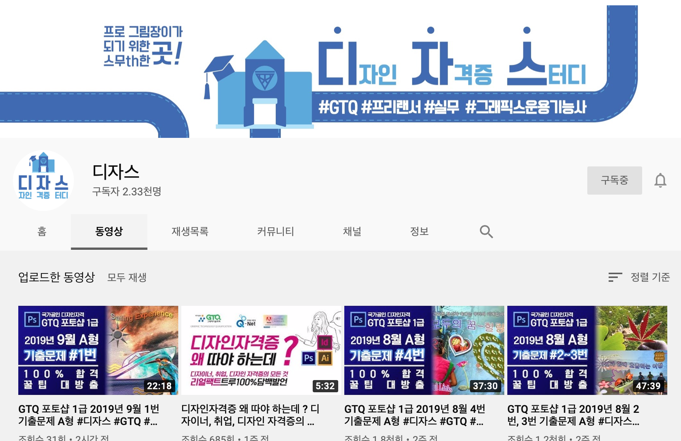The width and height of the screenshot is (681, 441).
Task: Click title 디자인자격증 왜 따야 하는데
Action: 250,415
